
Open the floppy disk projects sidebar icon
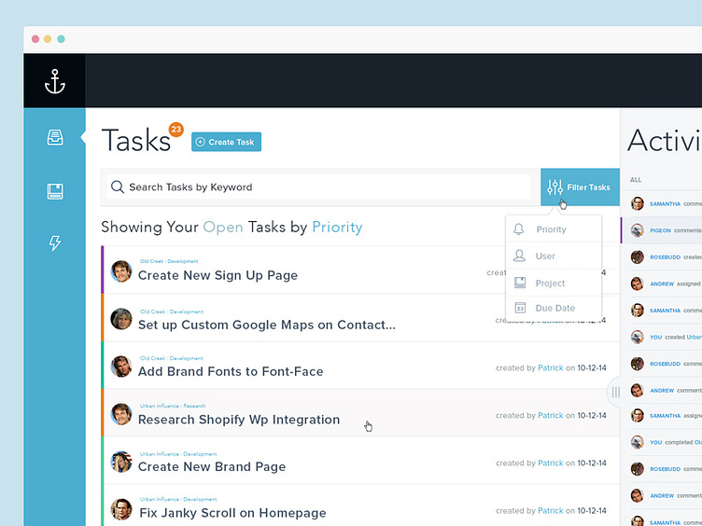pyautogui.click(x=55, y=191)
